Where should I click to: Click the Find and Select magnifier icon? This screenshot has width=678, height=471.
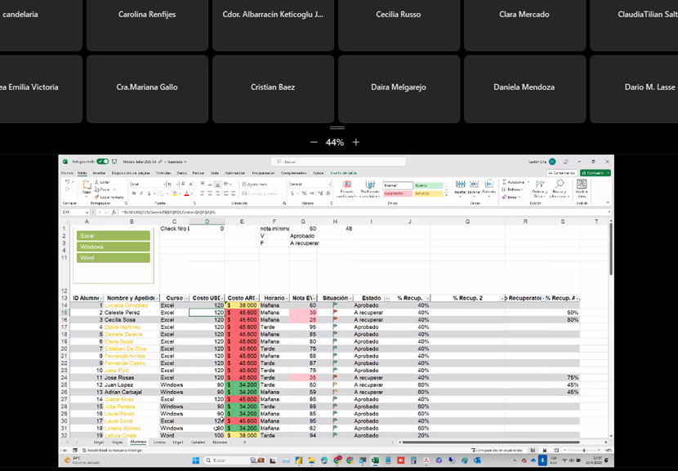pyautogui.click(x=560, y=184)
